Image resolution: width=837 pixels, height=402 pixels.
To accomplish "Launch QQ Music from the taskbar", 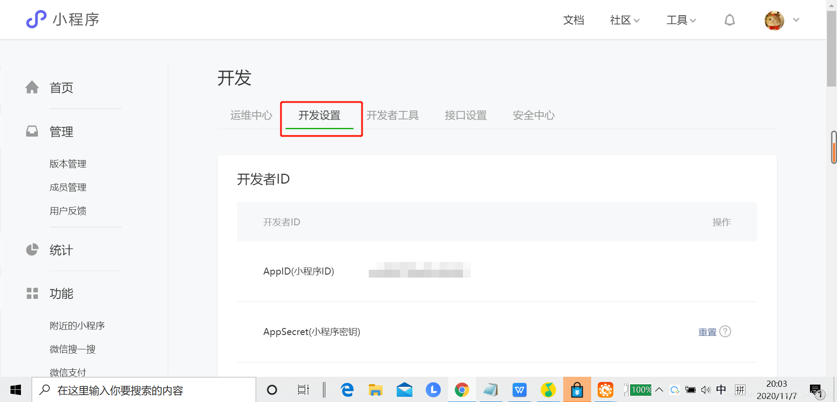I will click(x=548, y=389).
